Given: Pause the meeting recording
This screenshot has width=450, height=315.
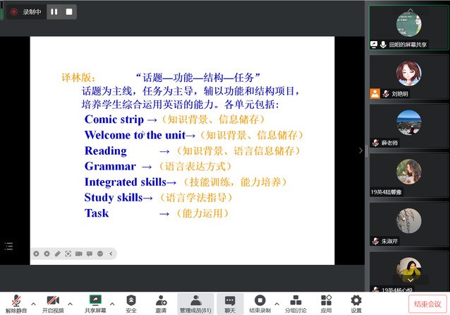Looking at the screenshot, I should click(54, 12).
